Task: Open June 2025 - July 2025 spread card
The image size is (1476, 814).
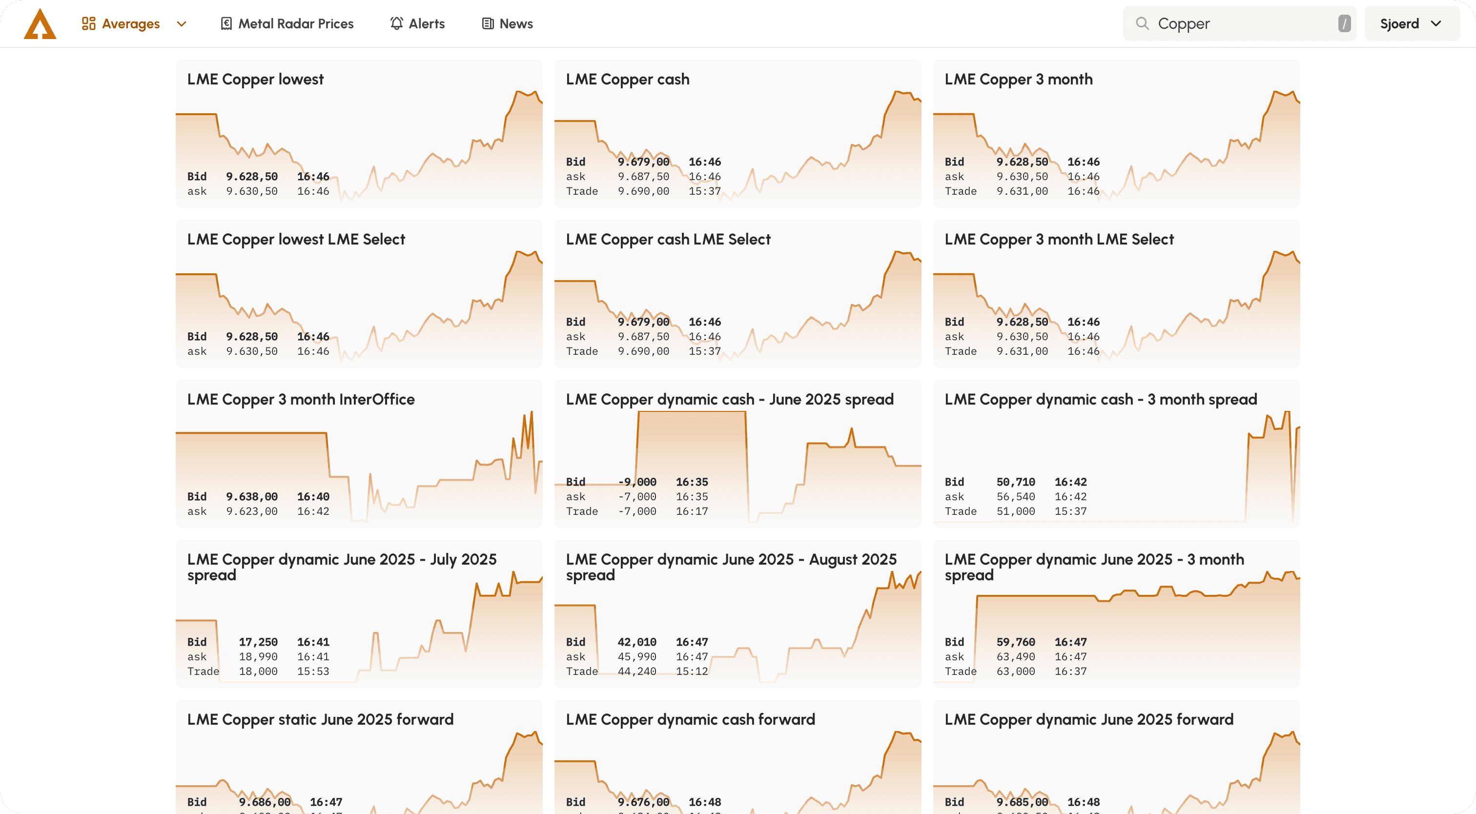Action: 359,613
